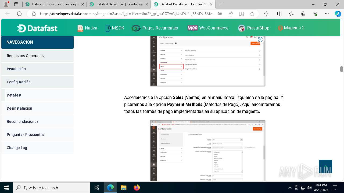Refresh the current page
This screenshot has height=193, width=344.
19,14
